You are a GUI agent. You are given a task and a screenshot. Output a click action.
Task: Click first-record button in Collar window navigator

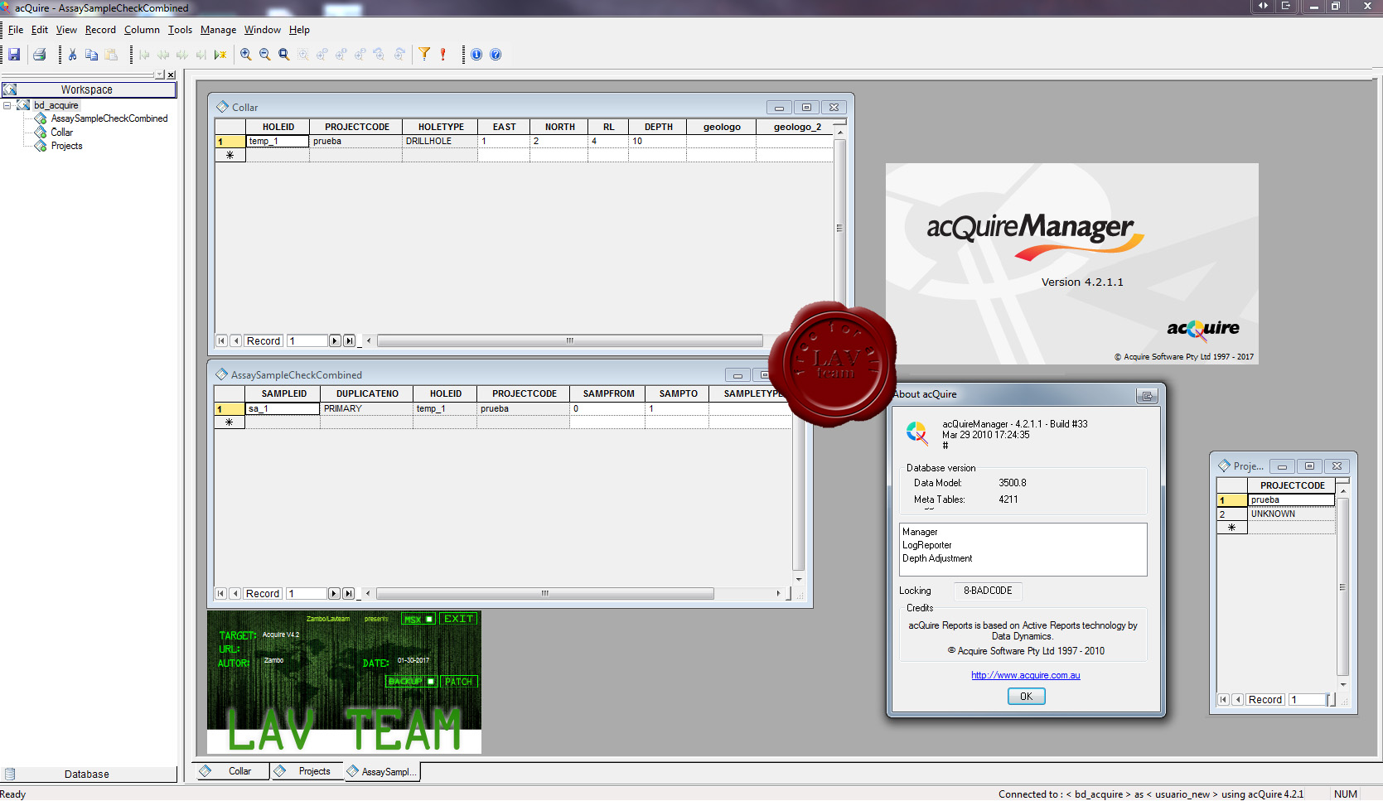pyautogui.click(x=221, y=340)
